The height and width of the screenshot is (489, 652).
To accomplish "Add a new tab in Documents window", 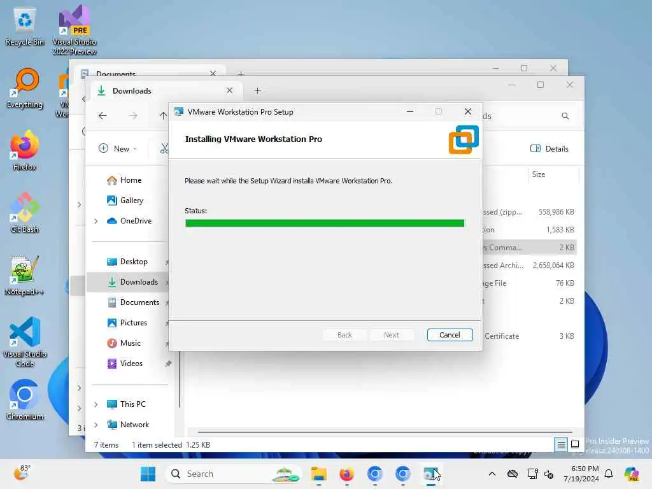I will pyautogui.click(x=241, y=73).
